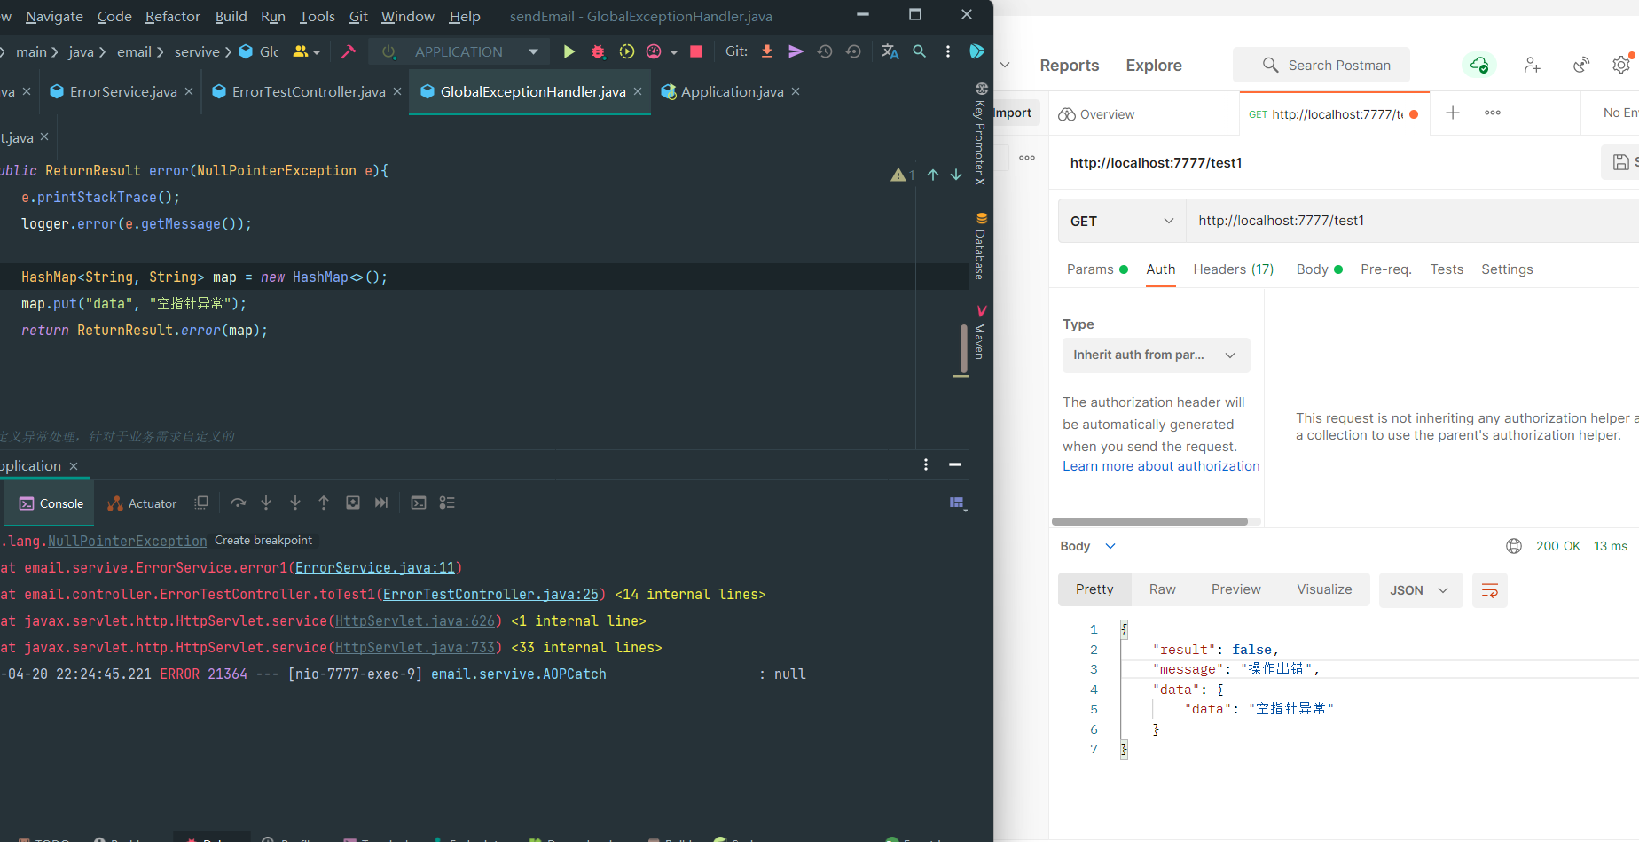This screenshot has height=842, width=1639.
Task: Expand the APPLICATION run configuration dropdown
Action: pos(533,52)
